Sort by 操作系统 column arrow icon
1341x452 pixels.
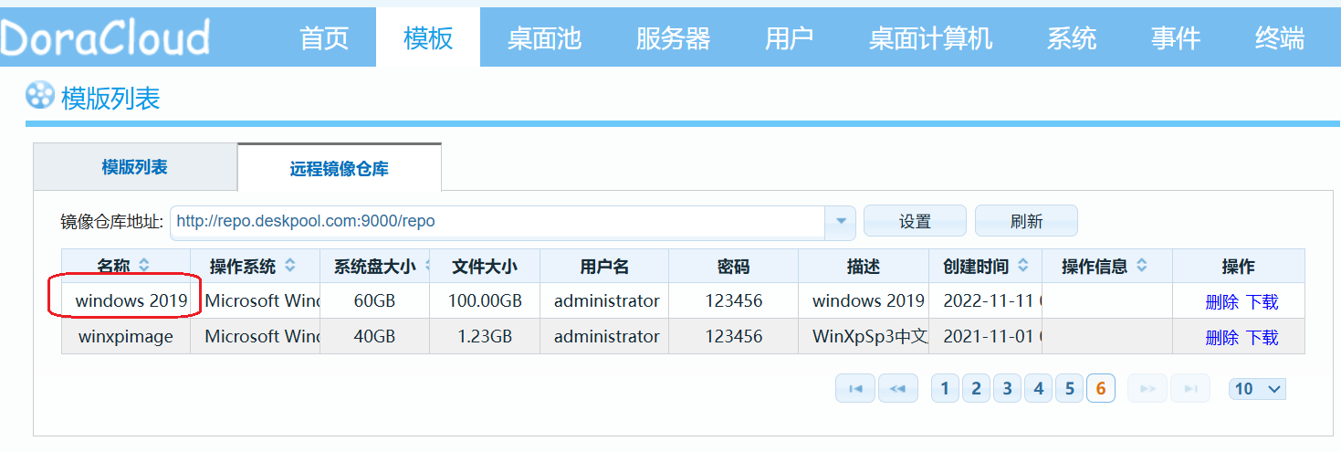pos(289,266)
